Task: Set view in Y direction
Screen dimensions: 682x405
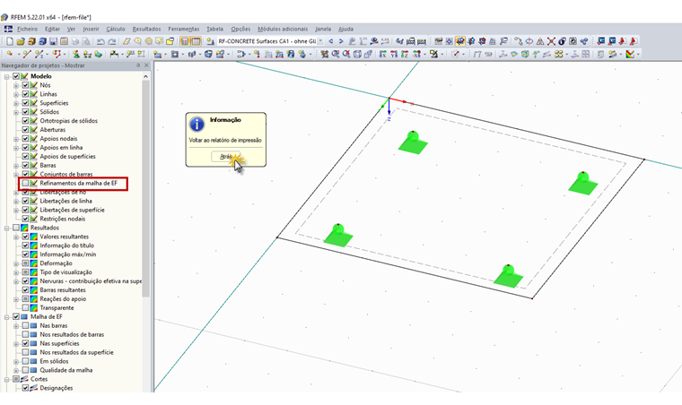Action: pos(394,55)
